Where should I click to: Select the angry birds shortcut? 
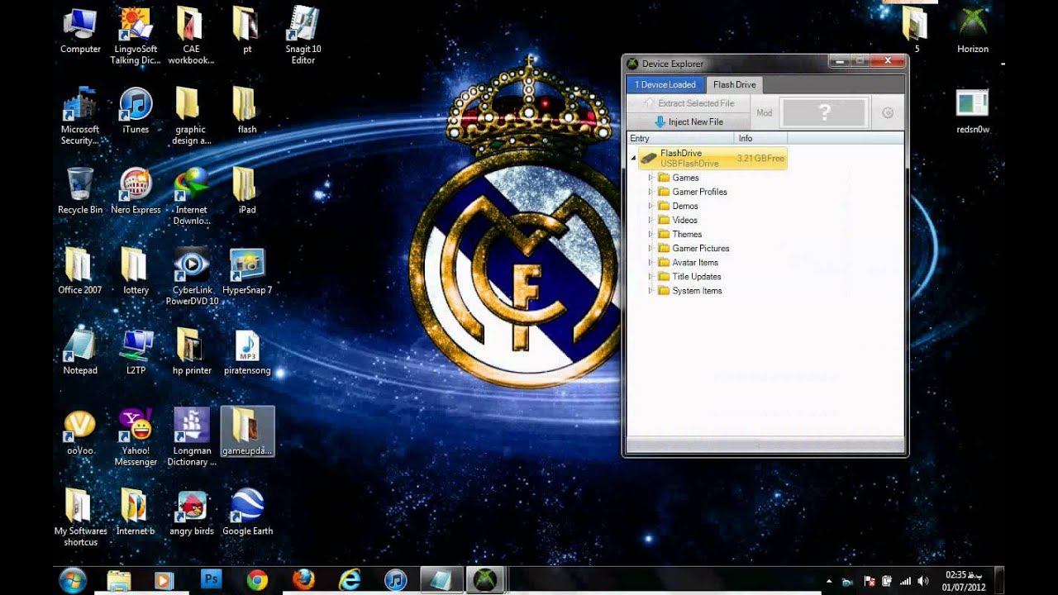(191, 512)
